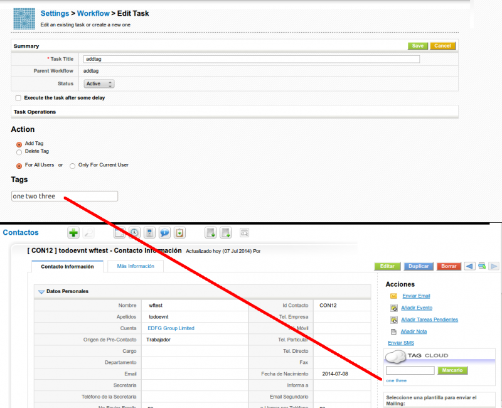Click the jump-to-record icon beside Borrar
This screenshot has height=408, width=502.
pos(482,266)
